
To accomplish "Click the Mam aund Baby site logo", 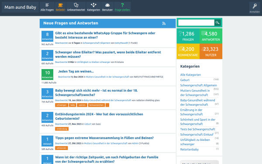I will coord(20,7).
